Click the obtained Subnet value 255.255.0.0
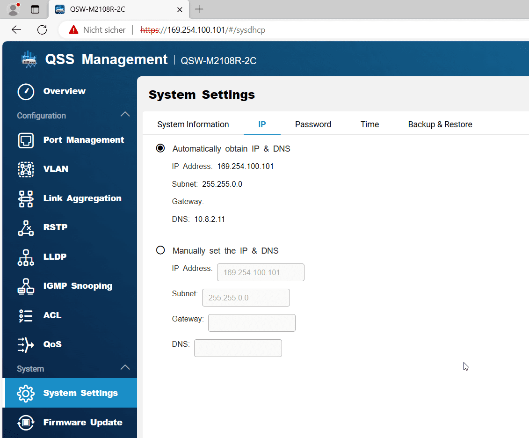This screenshot has height=438, width=529. pyautogui.click(x=222, y=184)
